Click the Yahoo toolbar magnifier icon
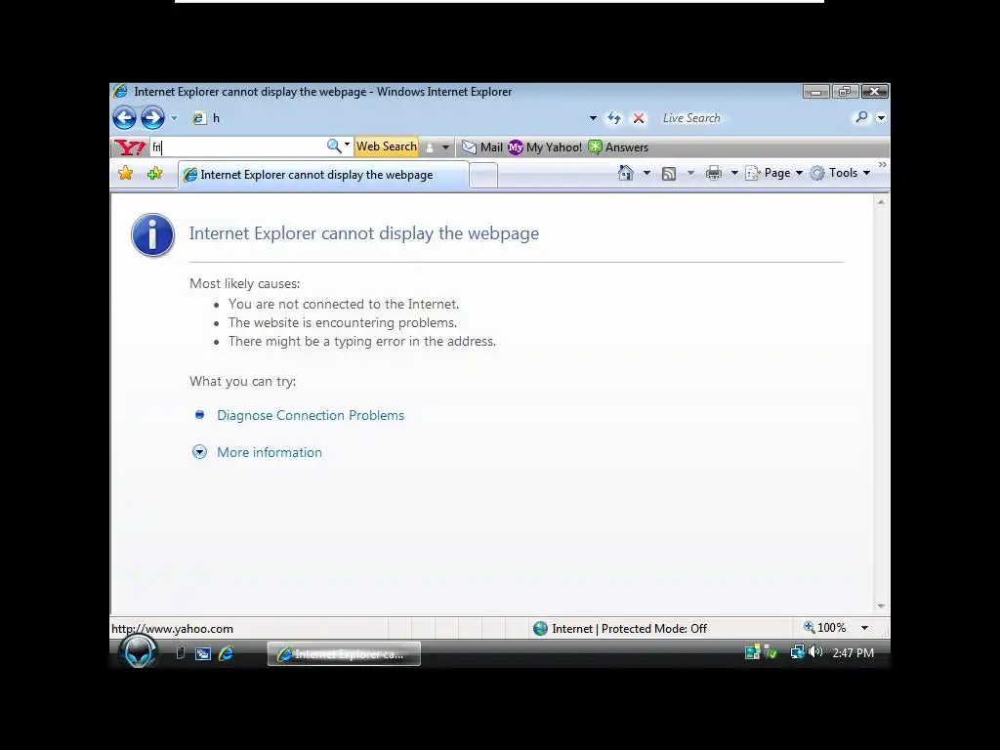 click(x=334, y=146)
